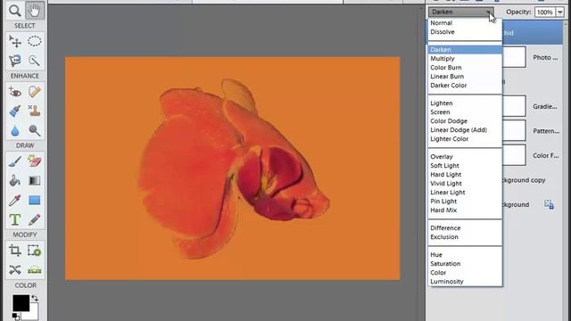Reset default colors mini swatch icon
The width and height of the screenshot is (571, 321).
(x=16, y=317)
